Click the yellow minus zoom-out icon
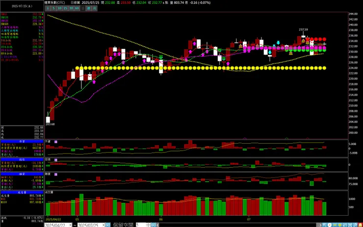The width and height of the screenshot is (363, 227). (335, 225)
